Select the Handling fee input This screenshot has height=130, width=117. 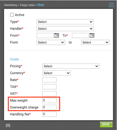tap(49, 114)
